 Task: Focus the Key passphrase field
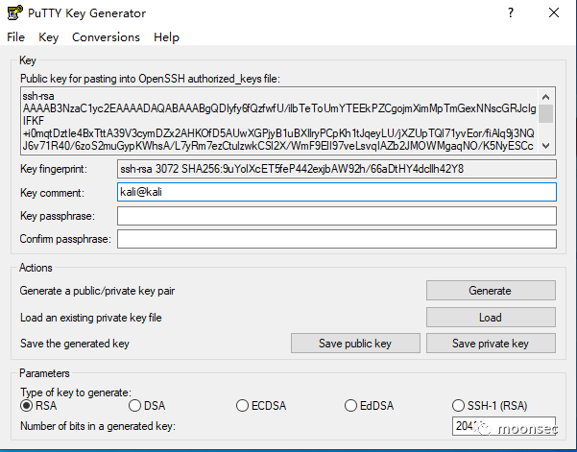coord(337,216)
